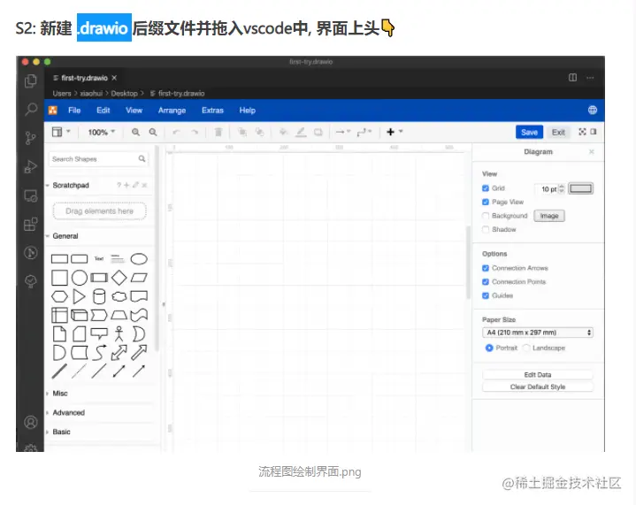
Task: Open the File menu
Action: tap(74, 111)
